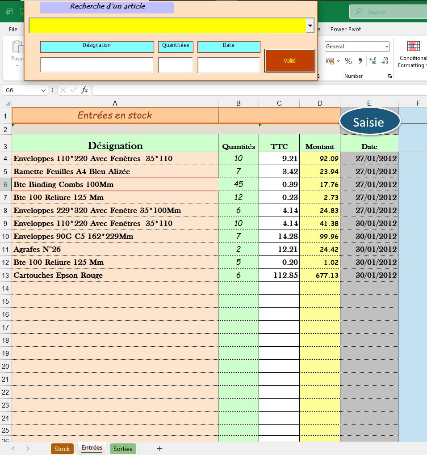Add a new sheet with plus icon
This screenshot has height=455, width=427.
[159, 448]
